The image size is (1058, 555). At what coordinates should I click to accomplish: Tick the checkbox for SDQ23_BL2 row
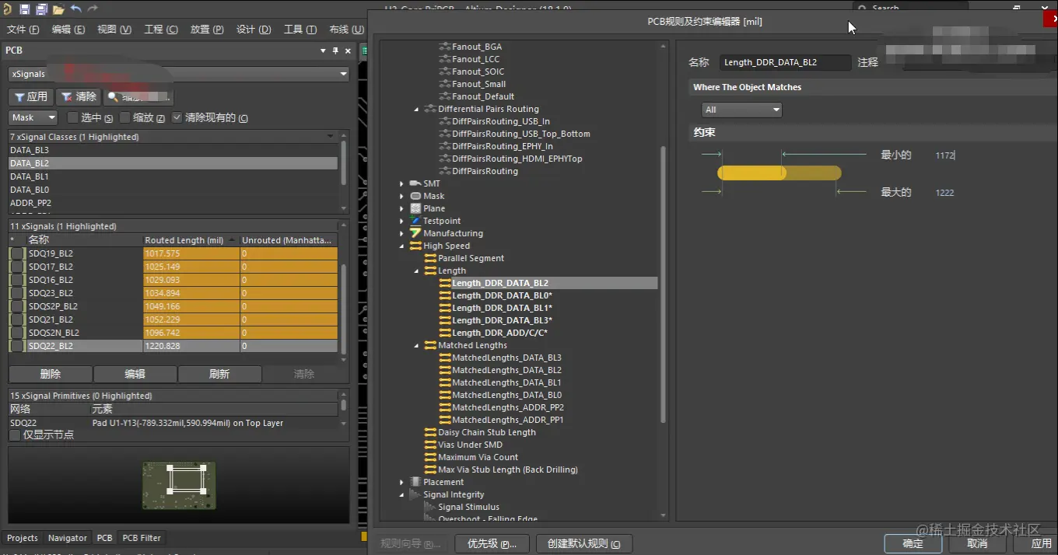(x=17, y=293)
